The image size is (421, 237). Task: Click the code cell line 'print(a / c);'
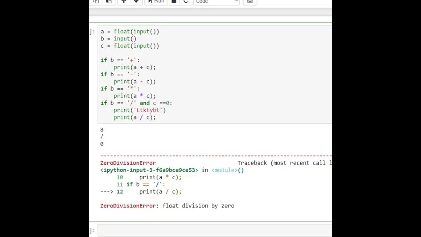point(135,117)
